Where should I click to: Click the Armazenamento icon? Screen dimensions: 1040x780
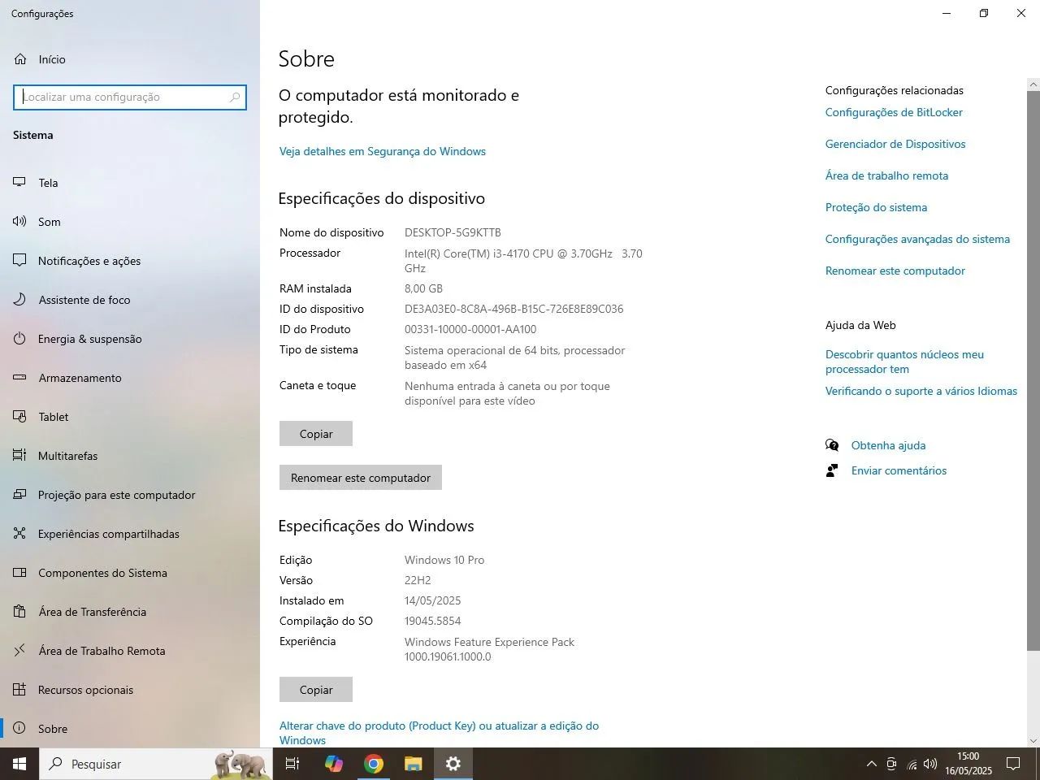[x=19, y=378]
